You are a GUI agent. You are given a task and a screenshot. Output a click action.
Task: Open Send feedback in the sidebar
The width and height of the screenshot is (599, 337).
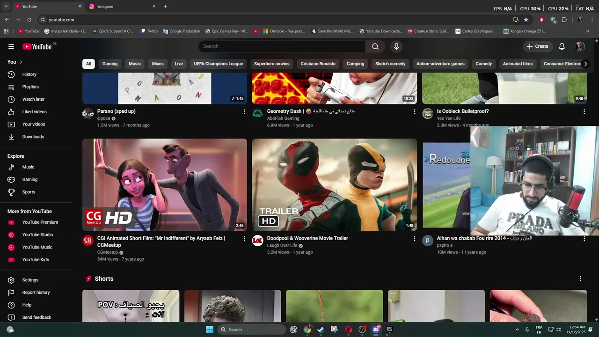pyautogui.click(x=36, y=317)
